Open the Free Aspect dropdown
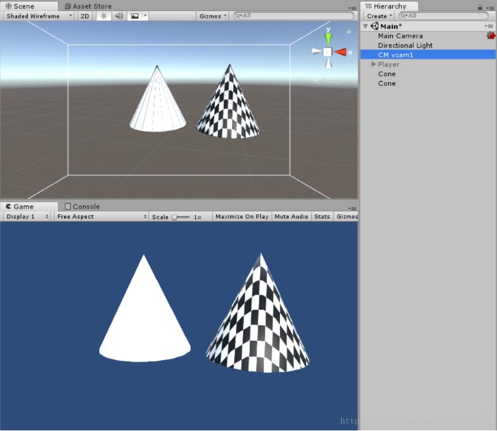This screenshot has height=431, width=497. [x=101, y=217]
